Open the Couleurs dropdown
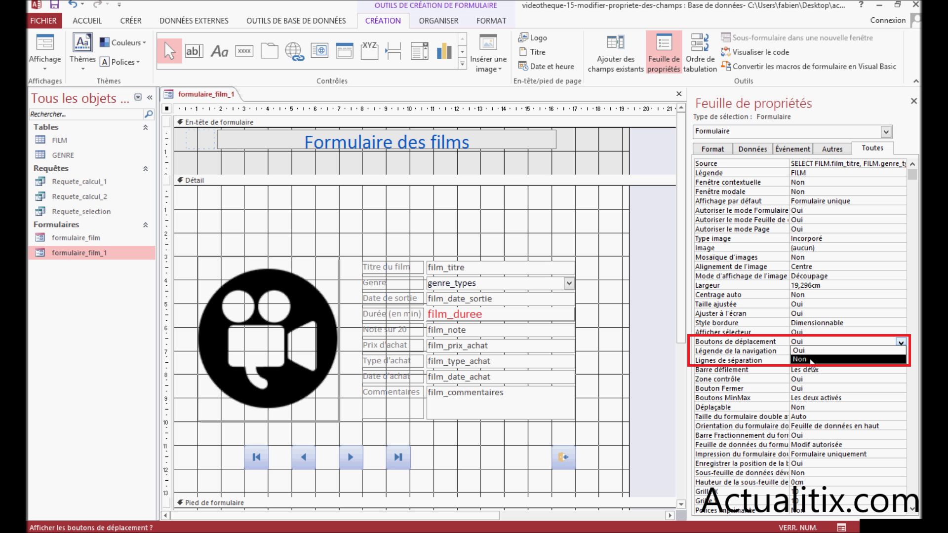Viewport: 948px width, 533px height. pos(123,42)
